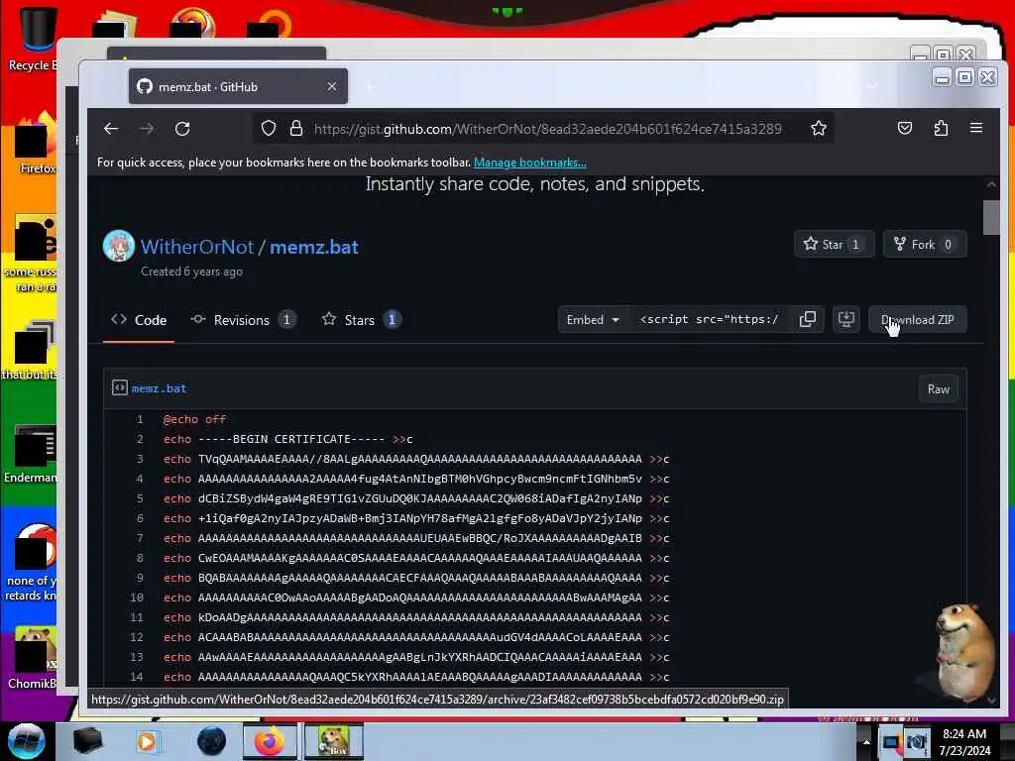1015x761 pixels.
Task: Click the embed script source field
Action: 709,320
